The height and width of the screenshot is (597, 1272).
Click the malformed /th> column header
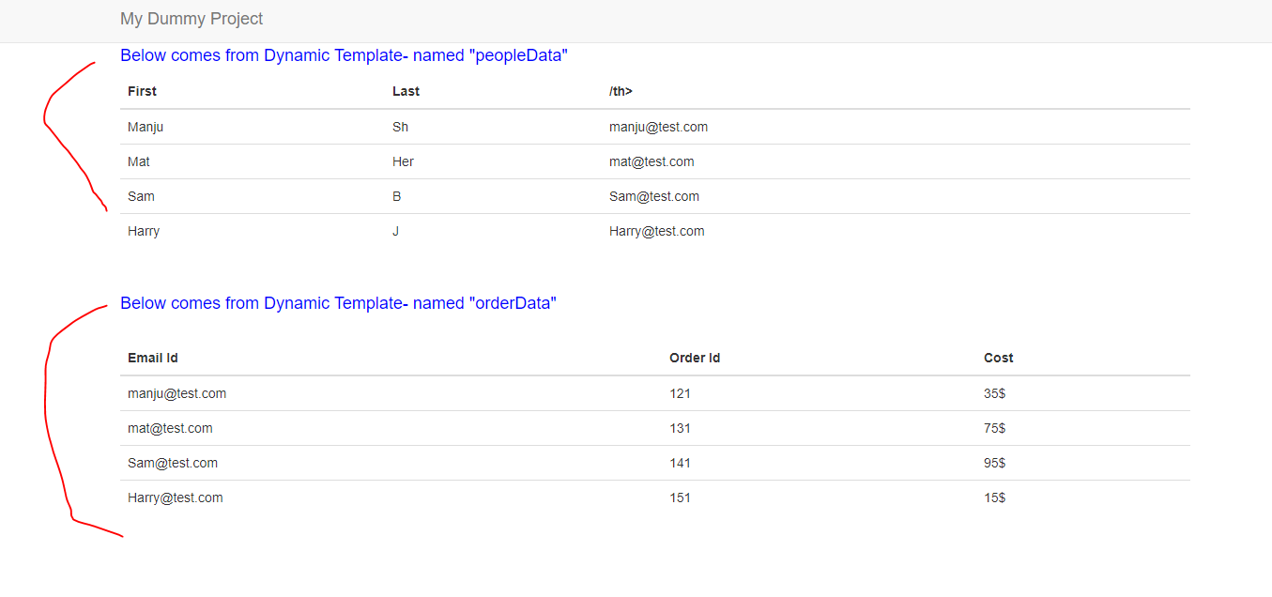(x=621, y=91)
